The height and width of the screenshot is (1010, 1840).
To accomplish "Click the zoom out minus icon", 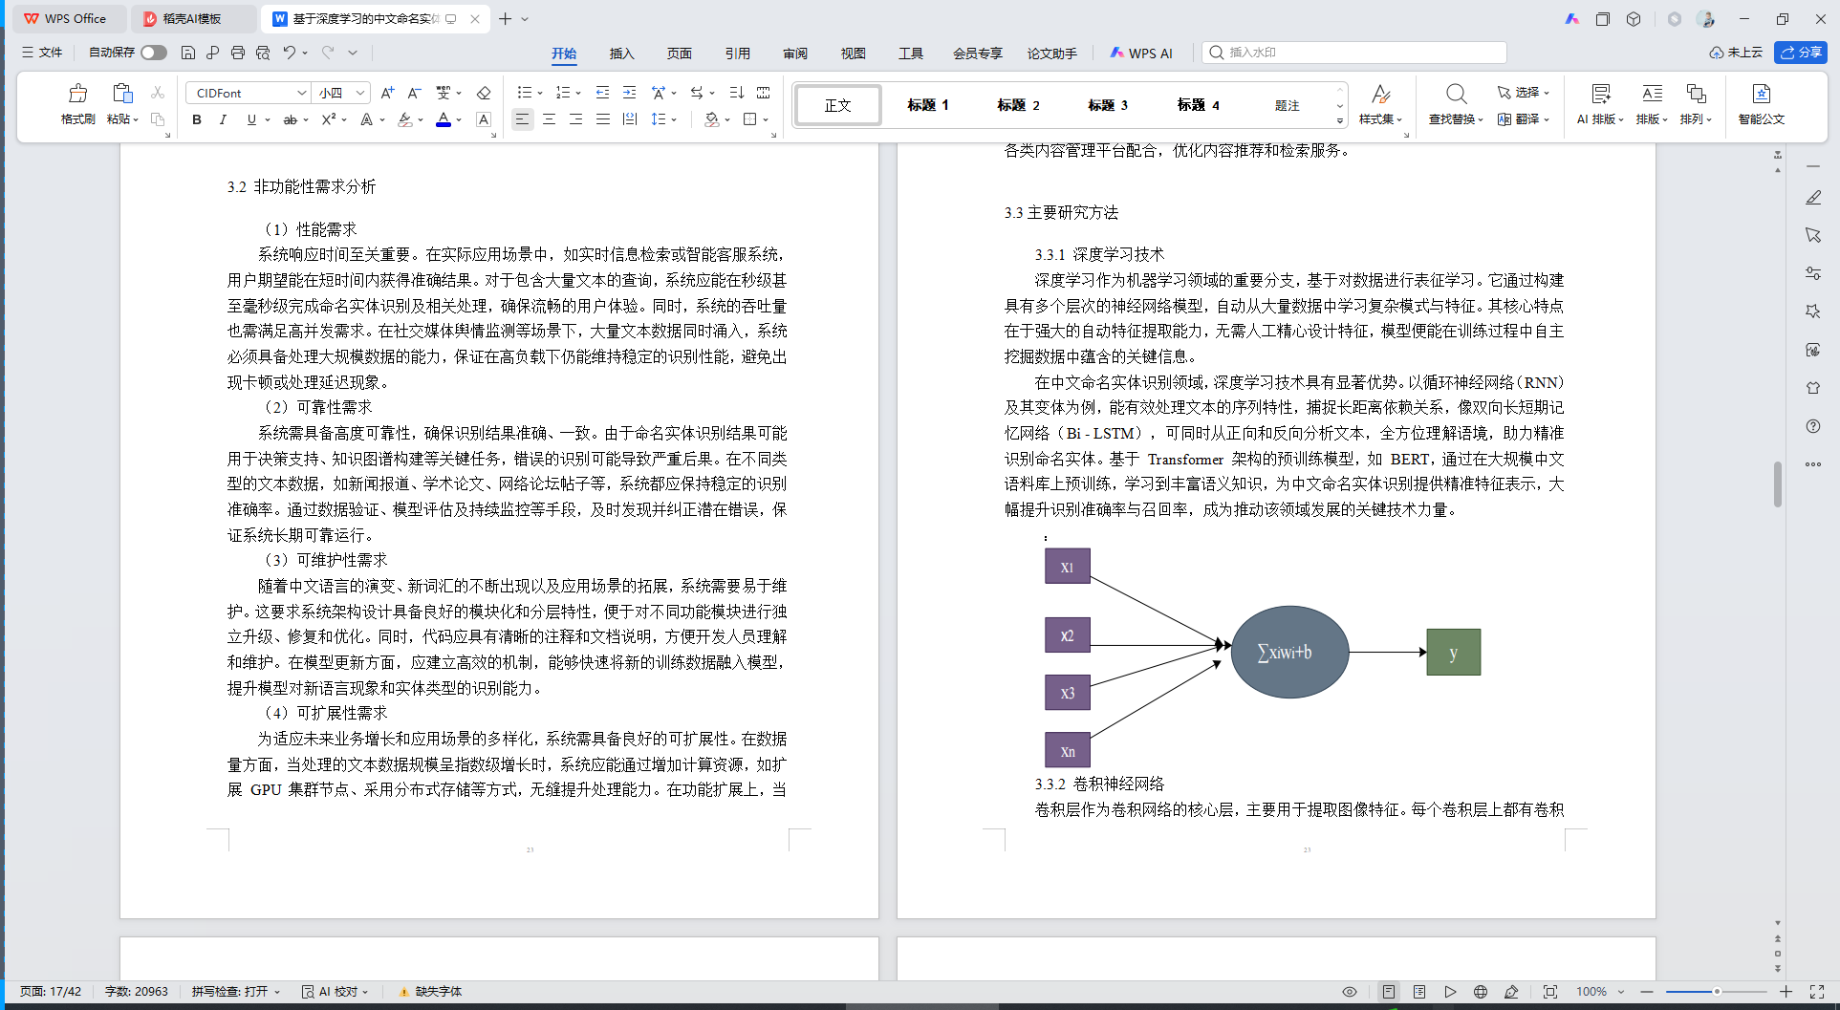I will 1647,992.
